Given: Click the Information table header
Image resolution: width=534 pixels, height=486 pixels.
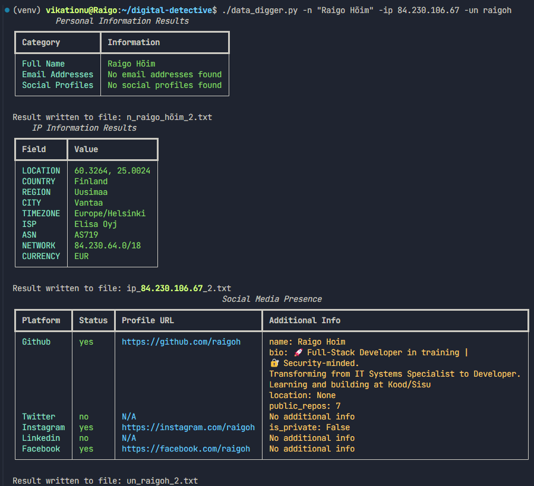Looking at the screenshot, I should 134,42.
